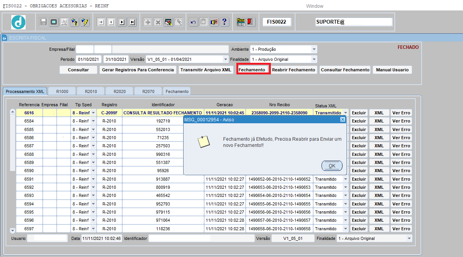Click the Reabrir Fechamento button
The image size is (463, 257).
tap(293, 70)
